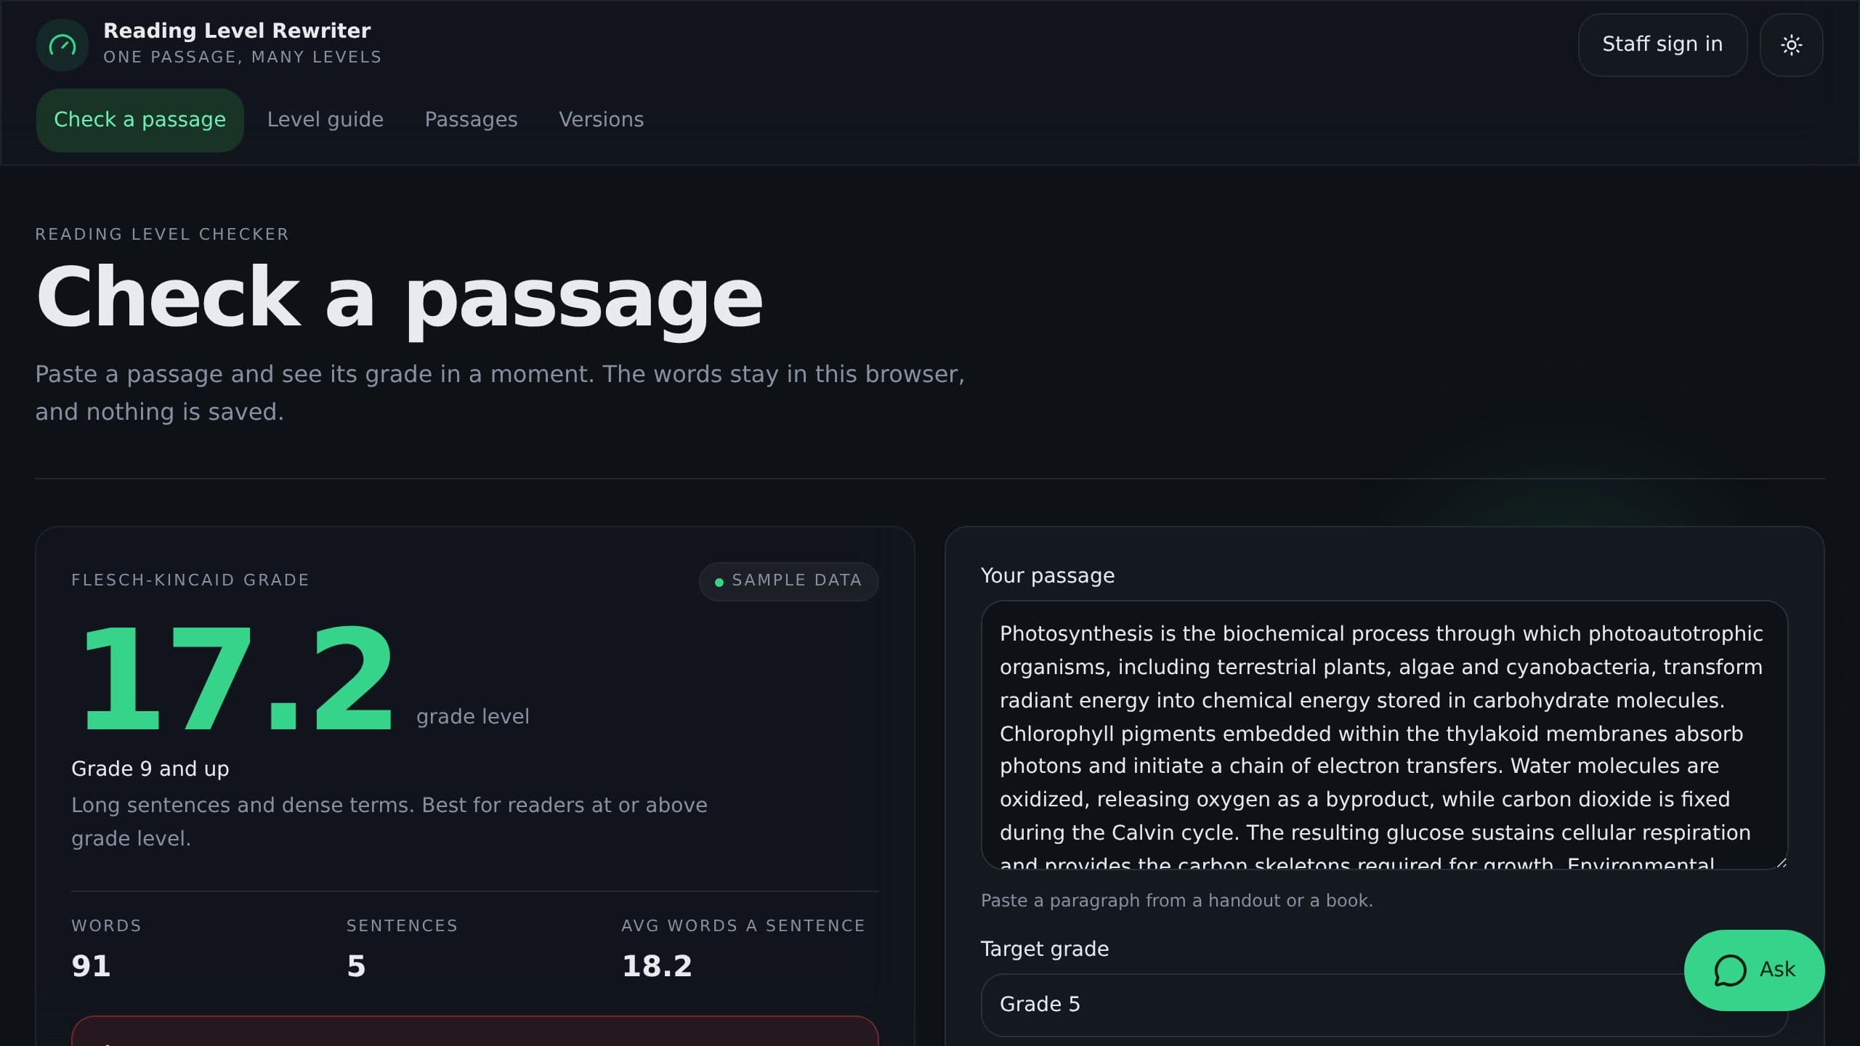Click the chat bubble icon in Ask
Screen dimensions: 1860x1046
pyautogui.click(x=1730, y=970)
